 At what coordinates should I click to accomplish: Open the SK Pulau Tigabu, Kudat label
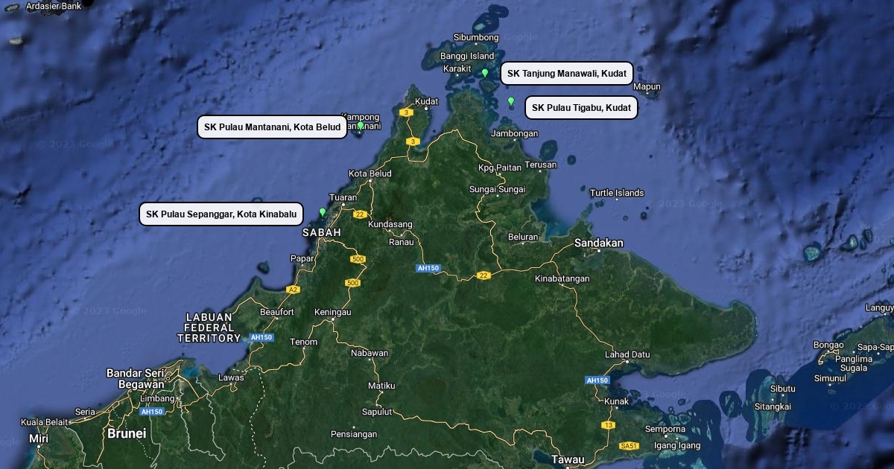pyautogui.click(x=582, y=107)
